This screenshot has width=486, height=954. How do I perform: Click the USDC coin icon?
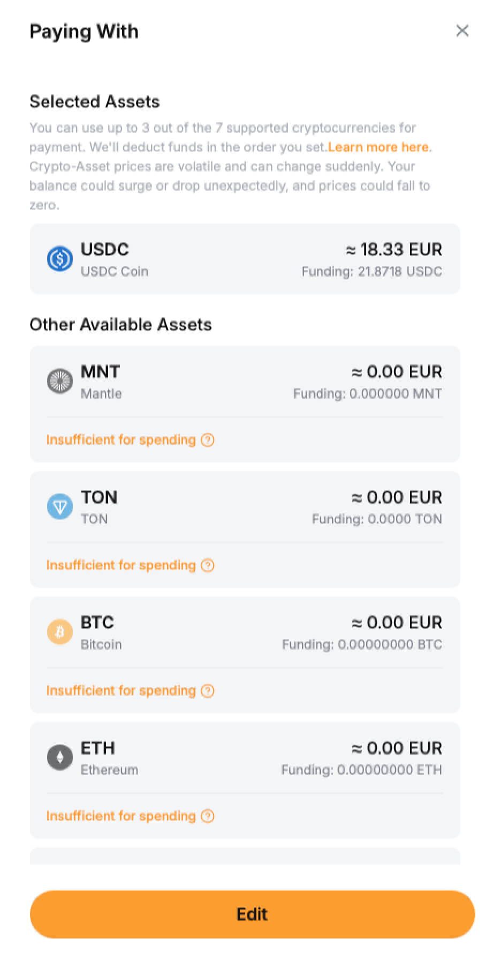coord(60,259)
